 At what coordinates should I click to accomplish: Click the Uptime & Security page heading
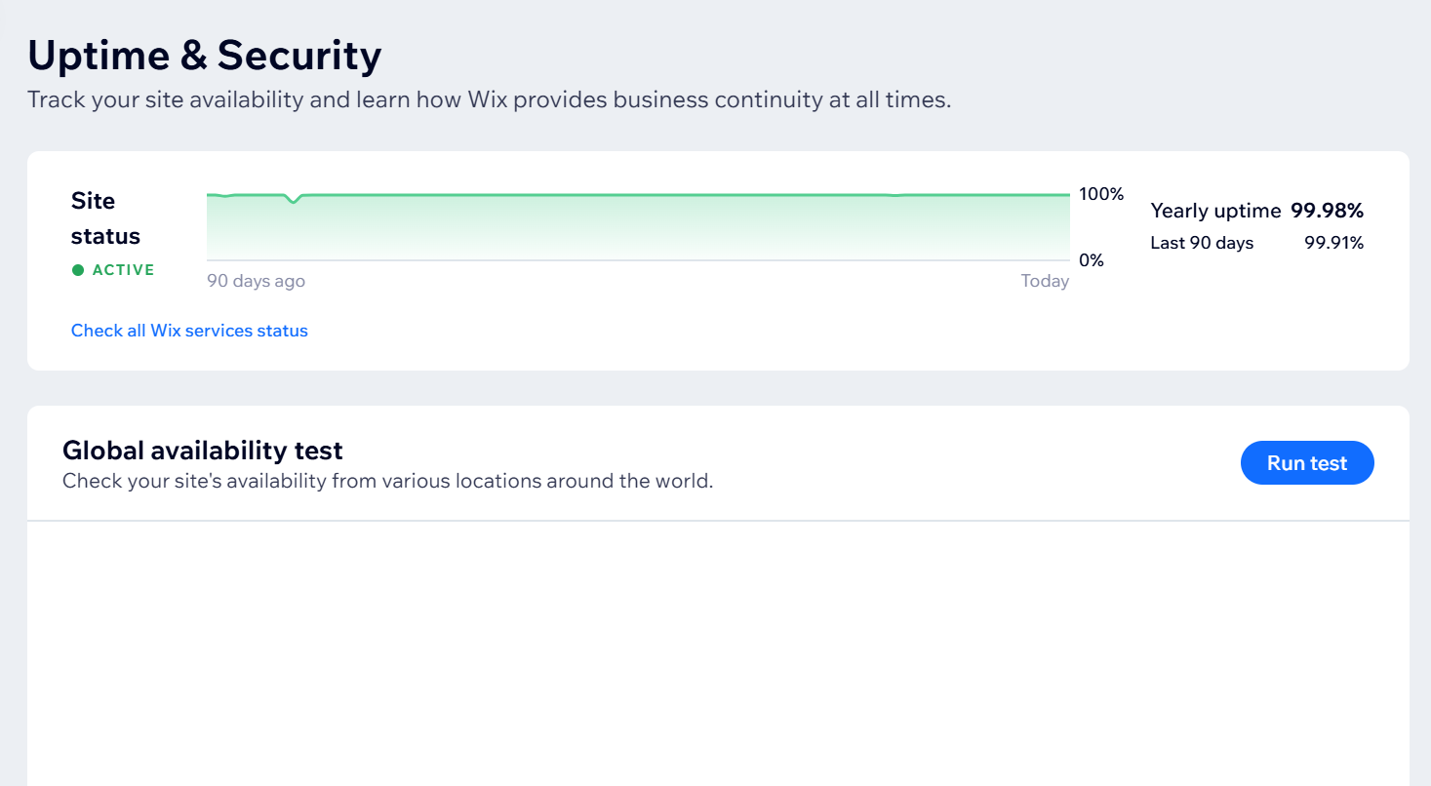pos(204,56)
